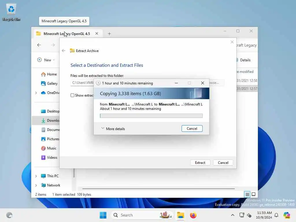
Task: Add a new File Explorer tab
Action: click(109, 34)
